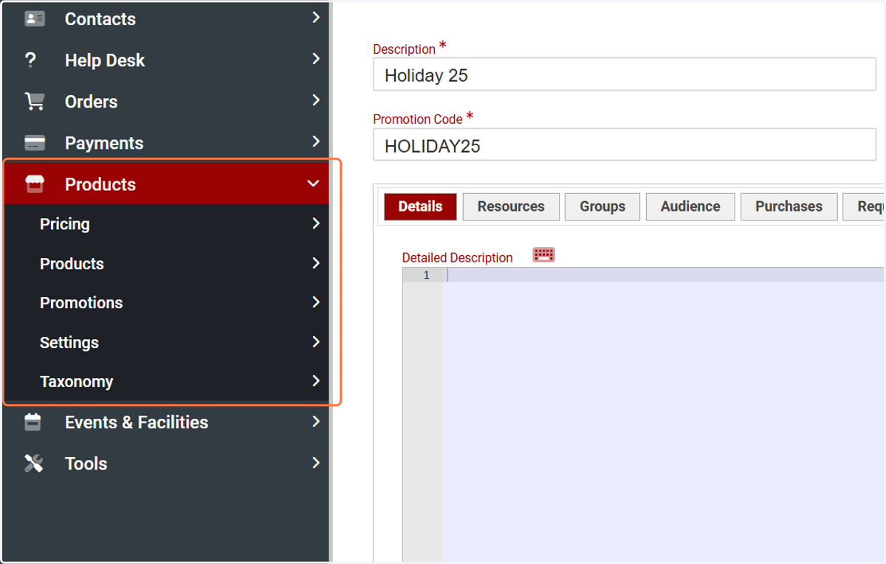Click the Events & Facilities calendar icon
The image size is (886, 564).
point(32,422)
